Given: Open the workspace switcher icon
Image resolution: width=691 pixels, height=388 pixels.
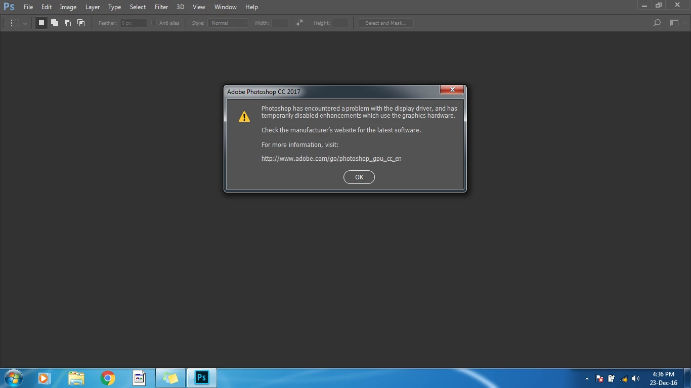Looking at the screenshot, I should pos(674,23).
